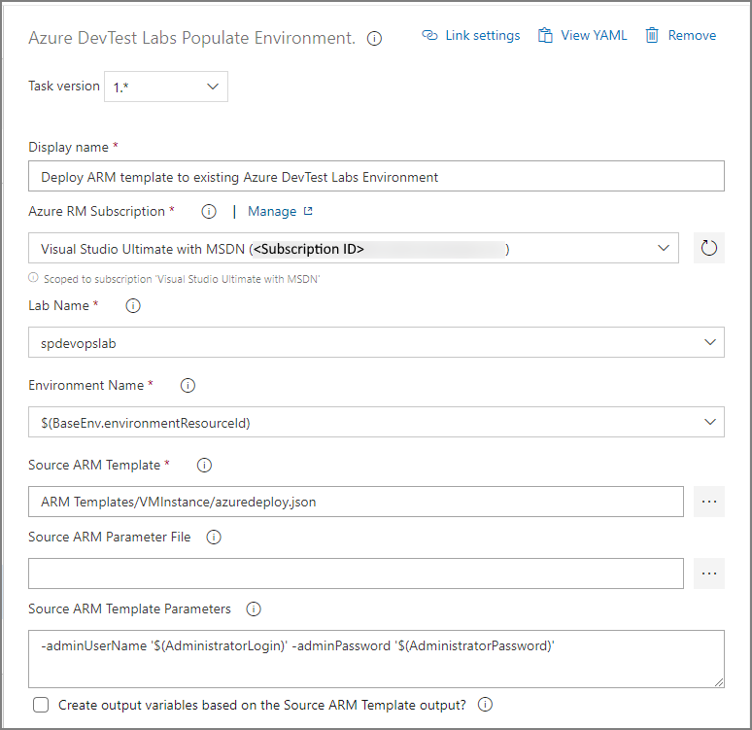Image resolution: width=752 pixels, height=730 pixels.
Task: Show info for Create output variables option
Action: pyautogui.click(x=485, y=705)
